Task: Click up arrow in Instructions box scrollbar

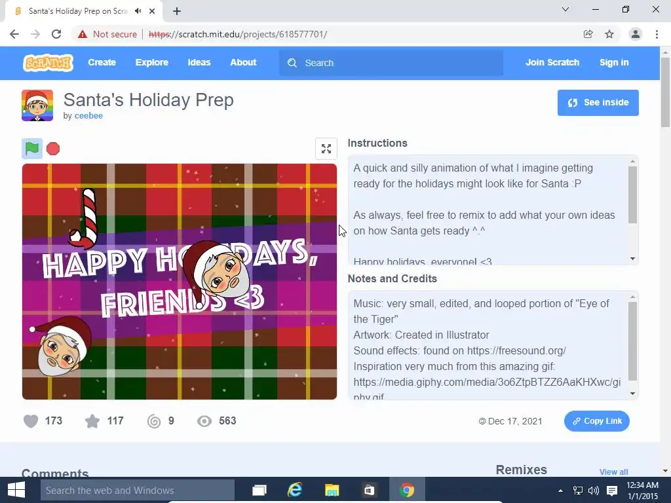Action: tap(632, 161)
